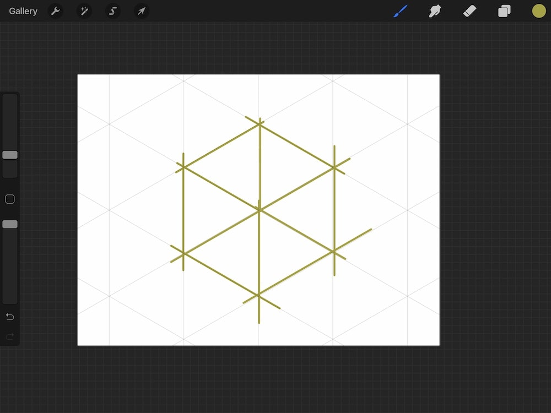Viewport: 551px width, 413px height.
Task: Undo the last stroke
Action: pos(10,317)
